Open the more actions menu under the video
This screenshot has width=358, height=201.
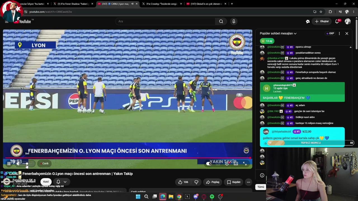248,182
